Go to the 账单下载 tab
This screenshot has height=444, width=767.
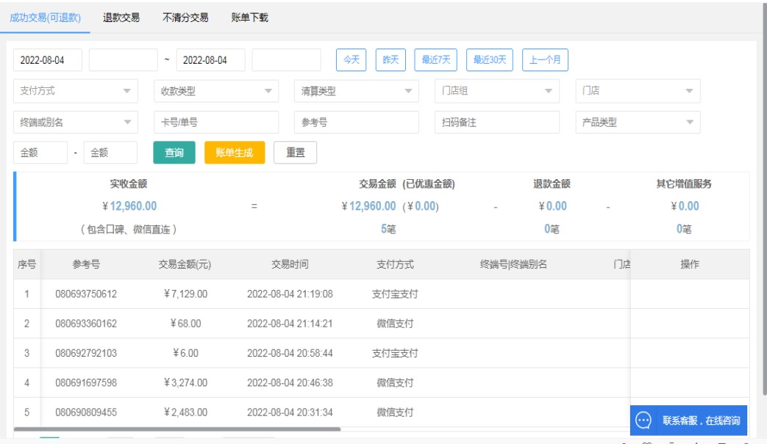pyautogui.click(x=249, y=18)
